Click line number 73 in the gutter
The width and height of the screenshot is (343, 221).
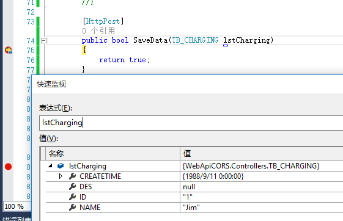[31, 21]
